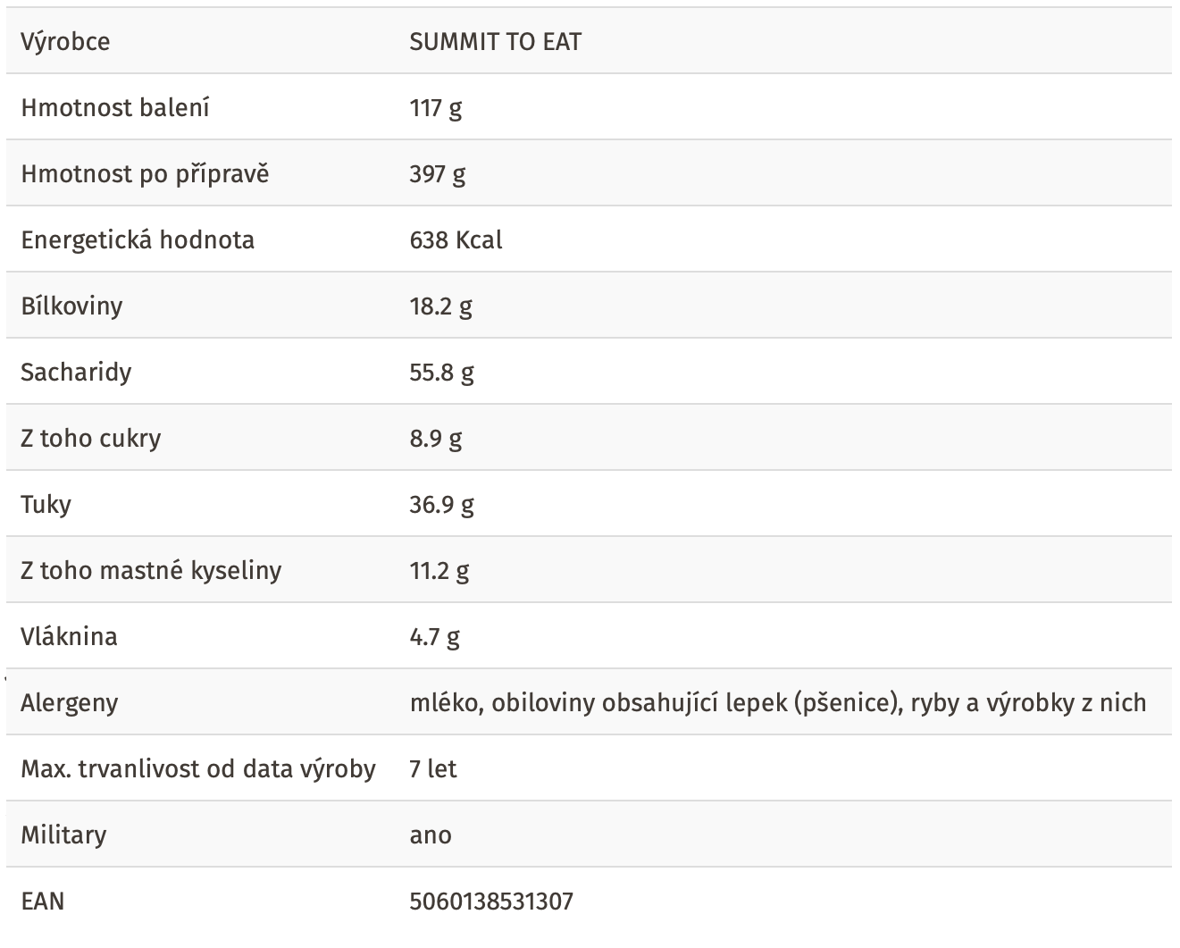Screen dimensions: 1180x948
Task: Click the 36.9 g fat value
Action: pos(441,505)
